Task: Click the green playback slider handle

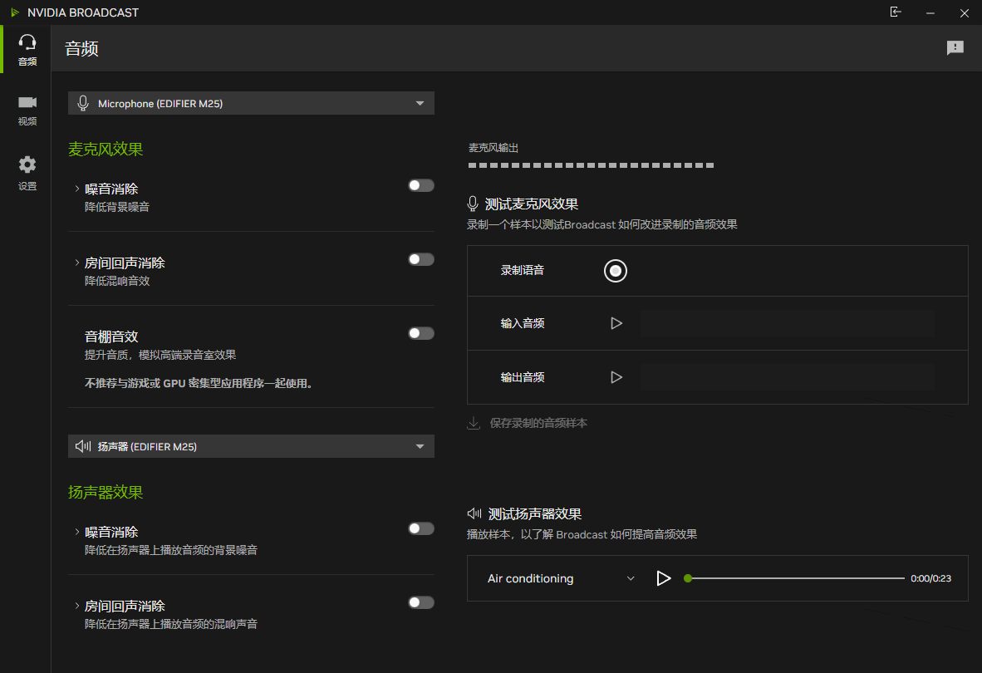Action: pos(688,577)
